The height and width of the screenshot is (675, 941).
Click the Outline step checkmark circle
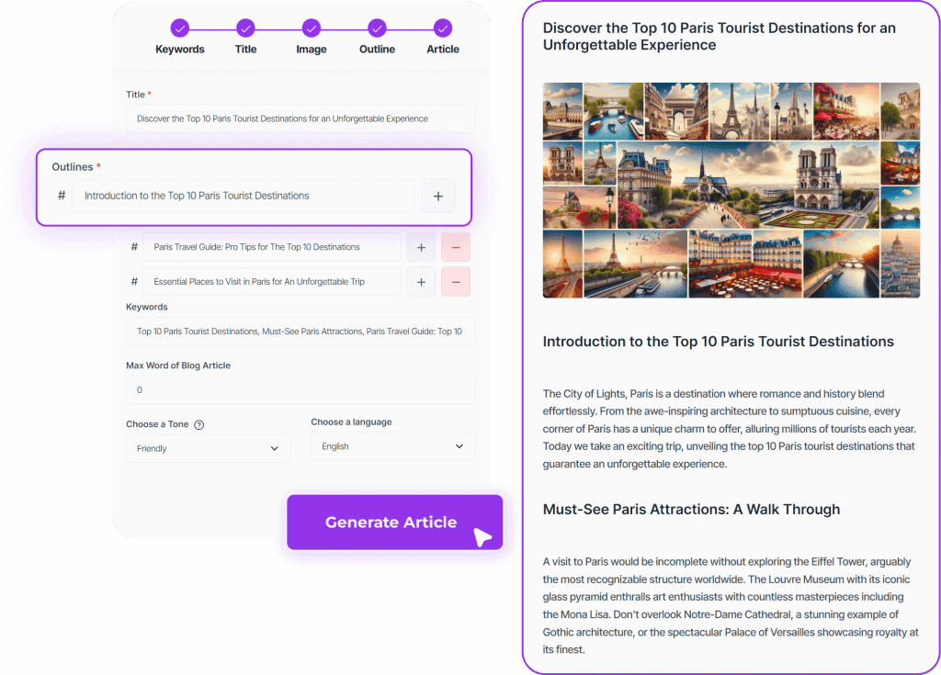click(x=377, y=28)
